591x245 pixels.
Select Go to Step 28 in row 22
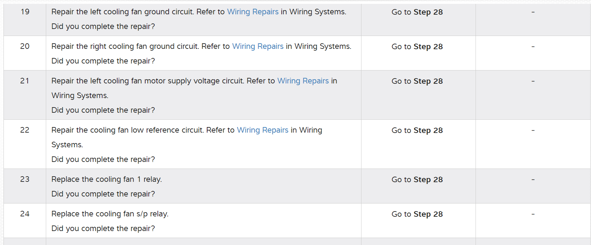pos(417,131)
